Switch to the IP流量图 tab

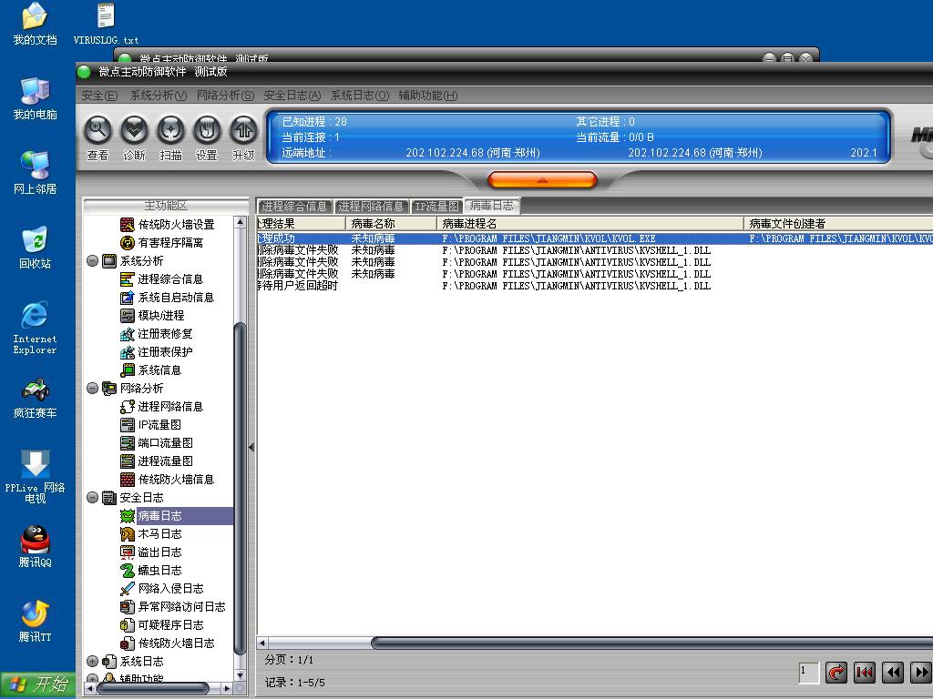pyautogui.click(x=436, y=207)
